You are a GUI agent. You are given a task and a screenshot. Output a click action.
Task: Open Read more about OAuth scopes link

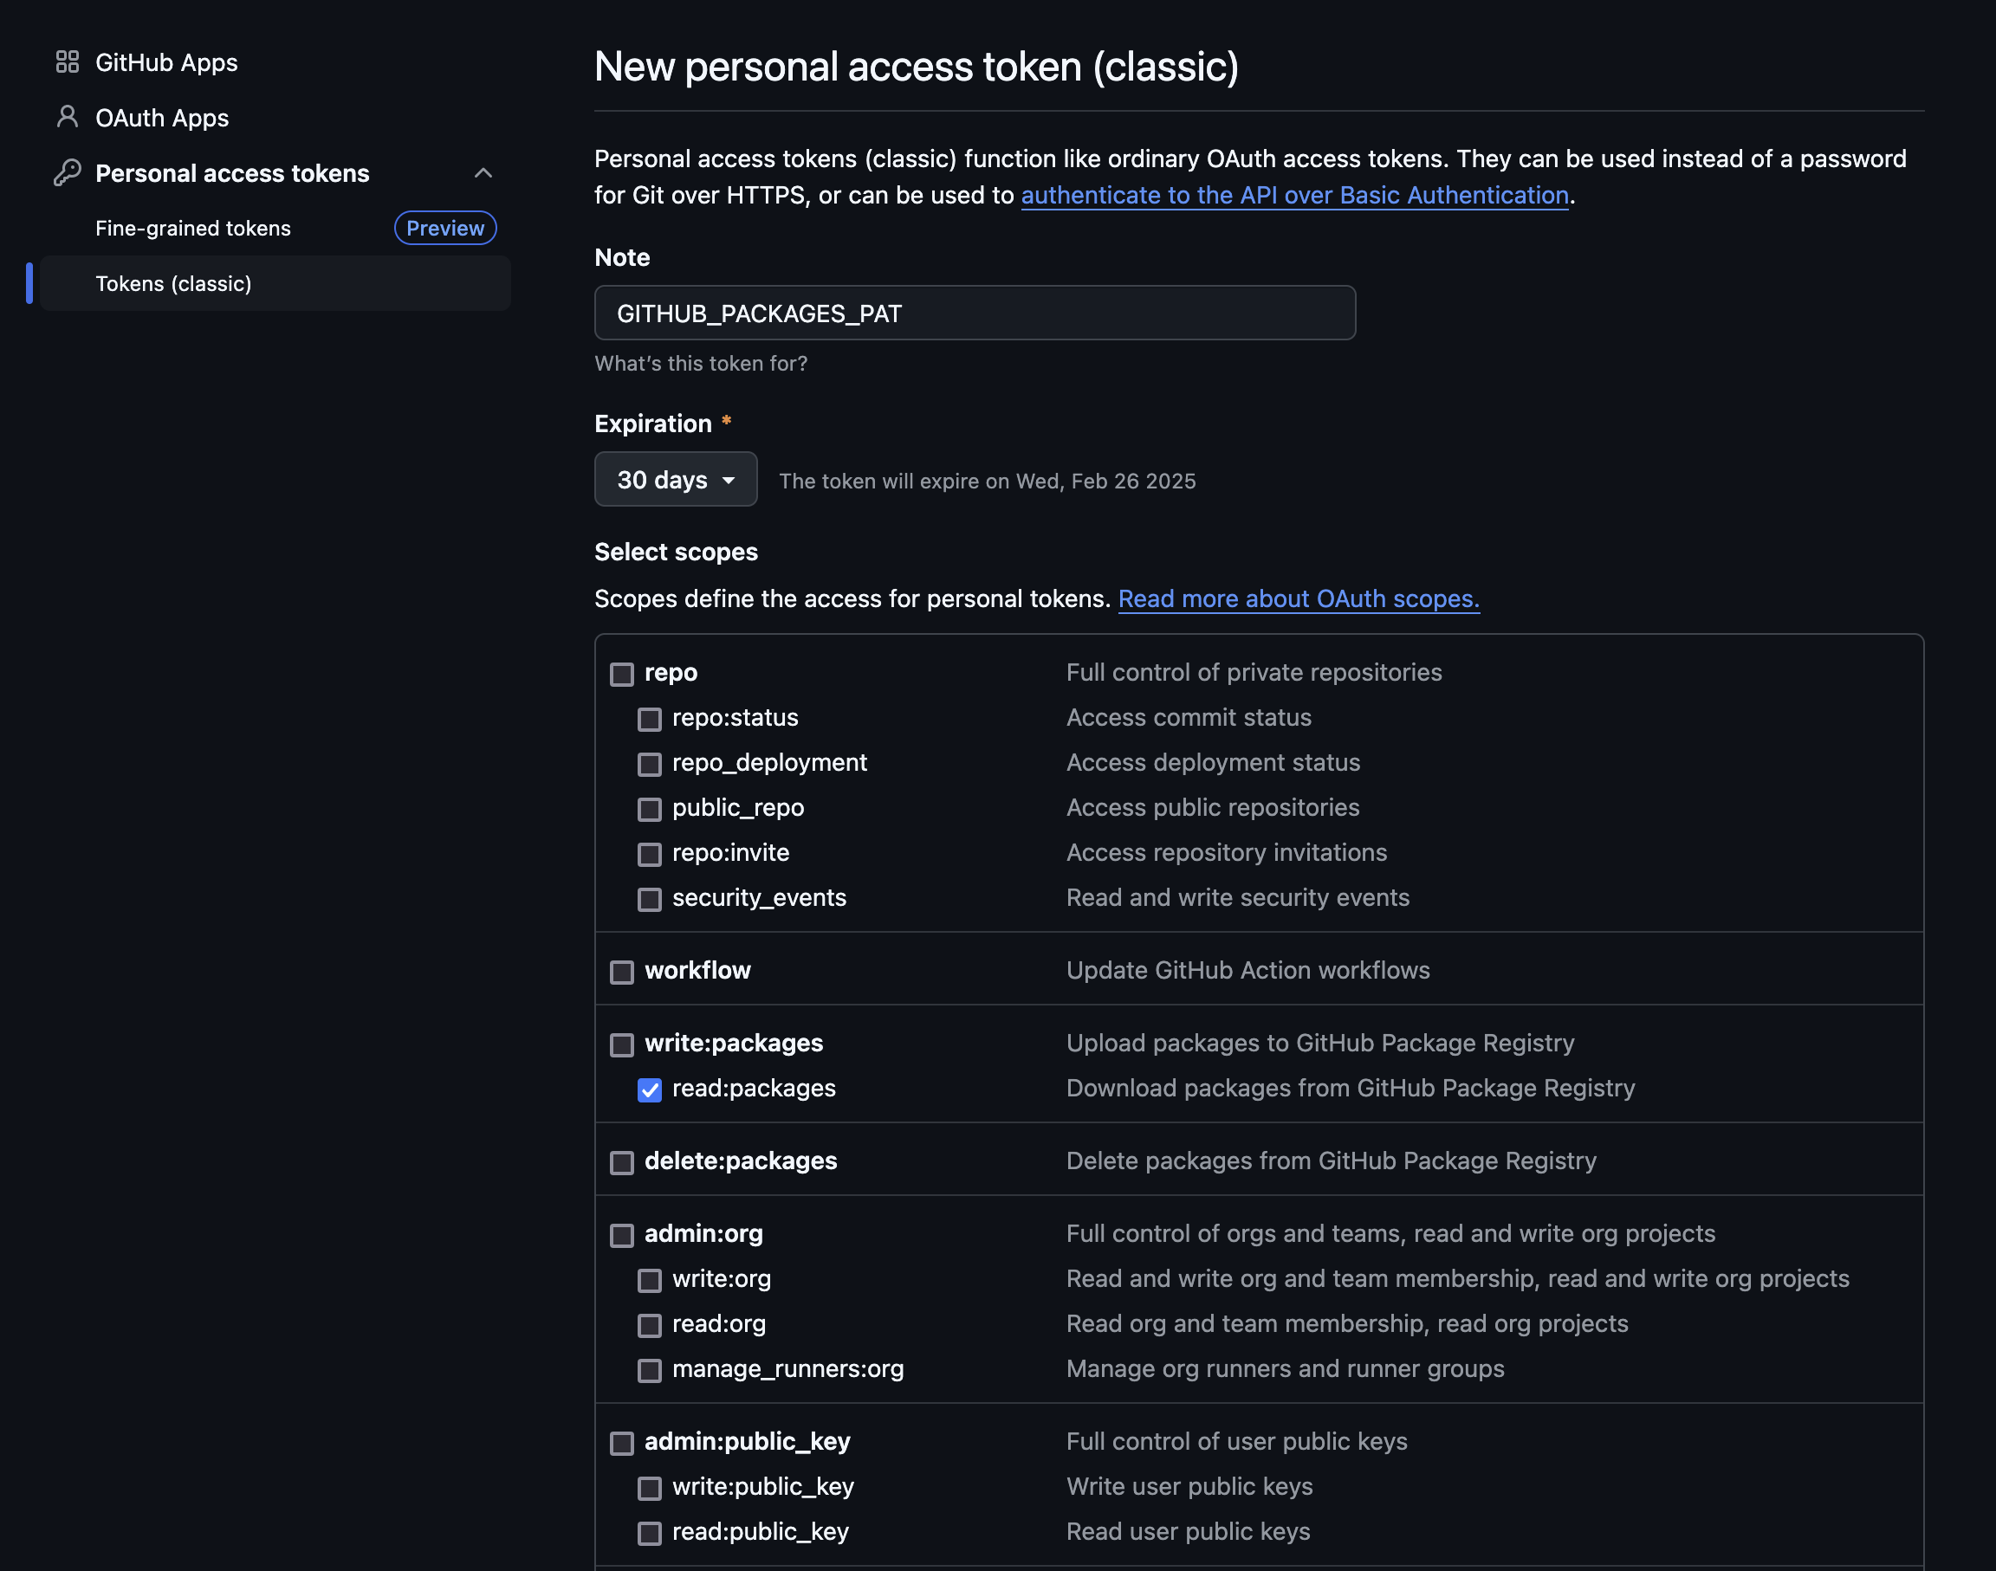(1298, 598)
